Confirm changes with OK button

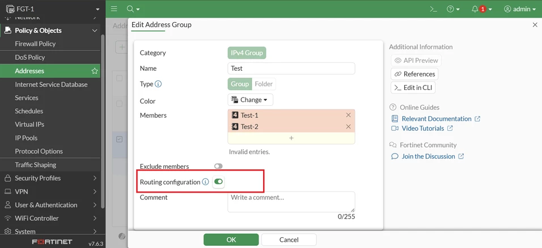pyautogui.click(x=231, y=240)
